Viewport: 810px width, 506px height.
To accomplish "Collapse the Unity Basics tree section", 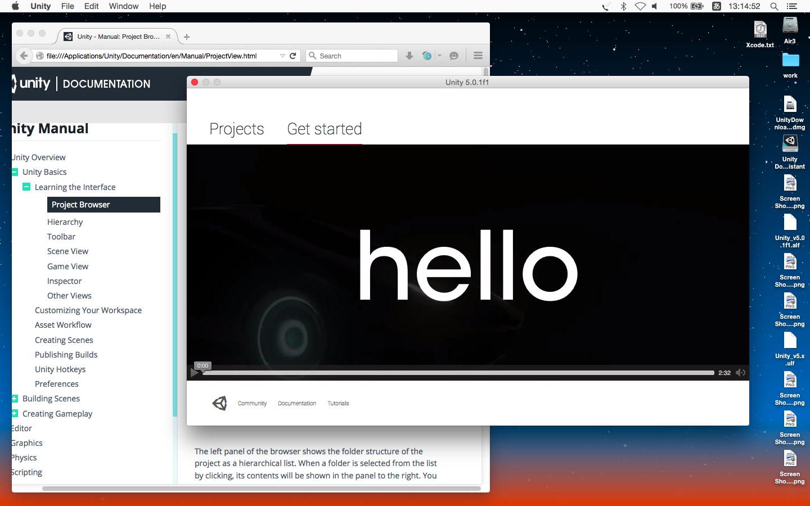I will click(15, 172).
